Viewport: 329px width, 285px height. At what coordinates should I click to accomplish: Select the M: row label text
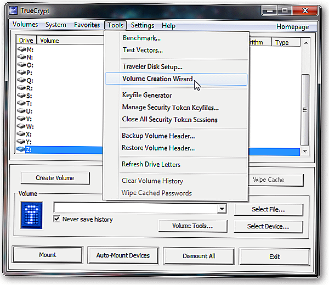point(30,50)
